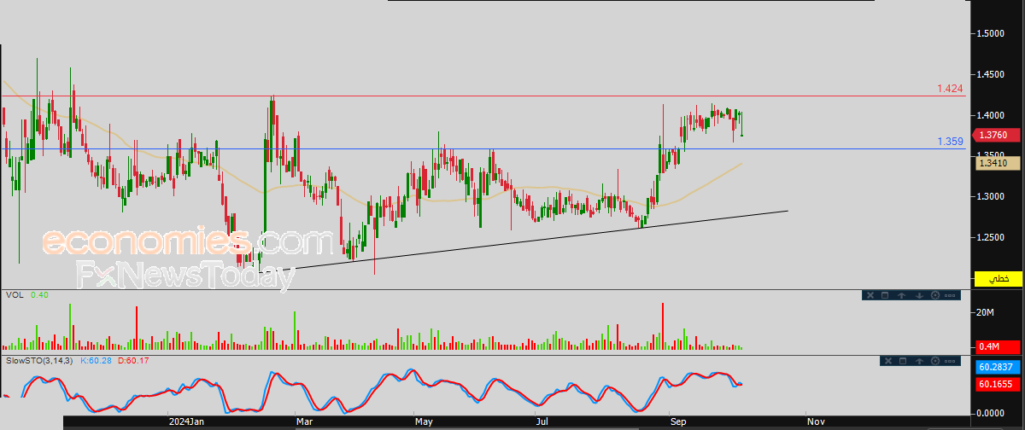
Task: Move the VOL panel up
Action: click(x=901, y=295)
